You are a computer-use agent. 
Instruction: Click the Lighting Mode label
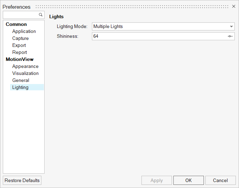(72, 27)
